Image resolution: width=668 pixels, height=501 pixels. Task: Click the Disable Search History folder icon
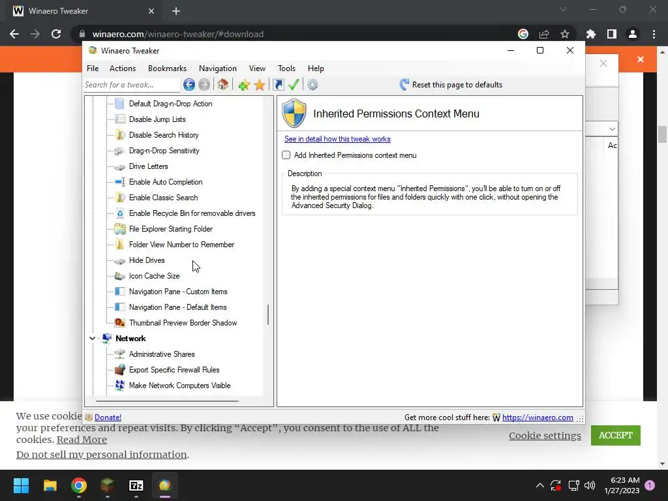[120, 135]
